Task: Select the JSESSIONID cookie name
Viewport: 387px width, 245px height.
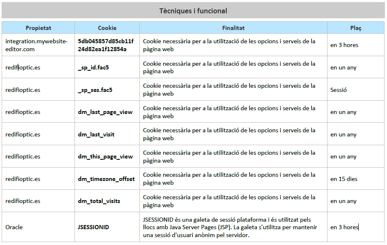Action: (x=93, y=227)
